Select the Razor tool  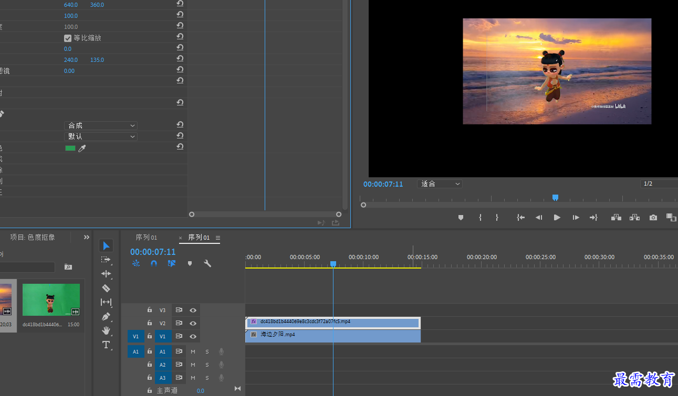coord(106,288)
